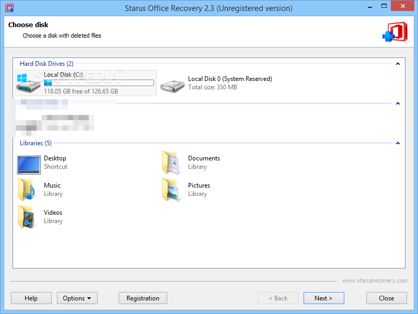Select the Pictures label text
This screenshot has width=418, height=314.
[199, 185]
